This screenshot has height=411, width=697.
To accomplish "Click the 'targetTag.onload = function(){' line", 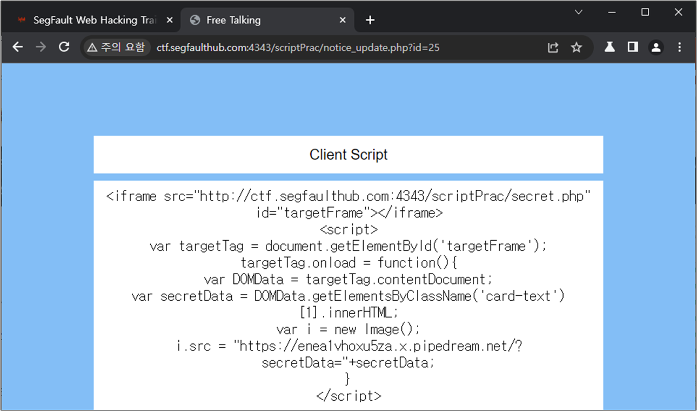I will 350,263.
